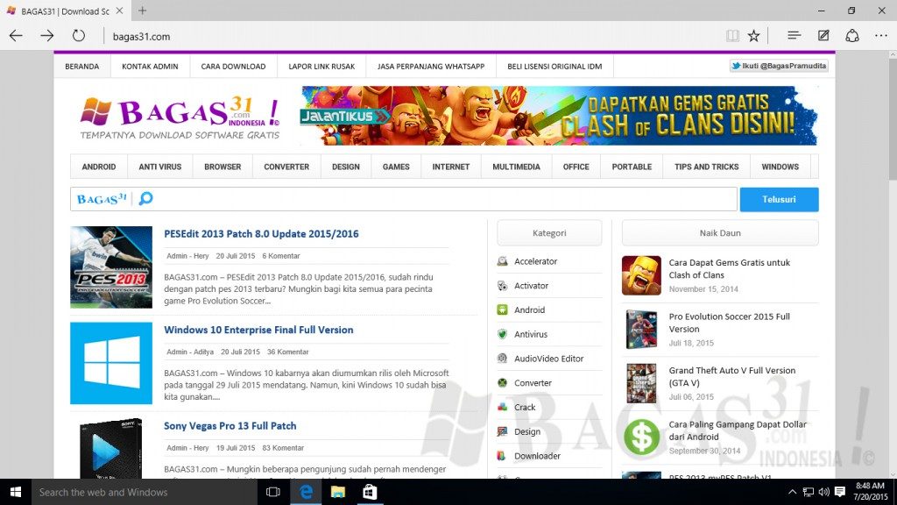Open the Action Center notifications

840,492
